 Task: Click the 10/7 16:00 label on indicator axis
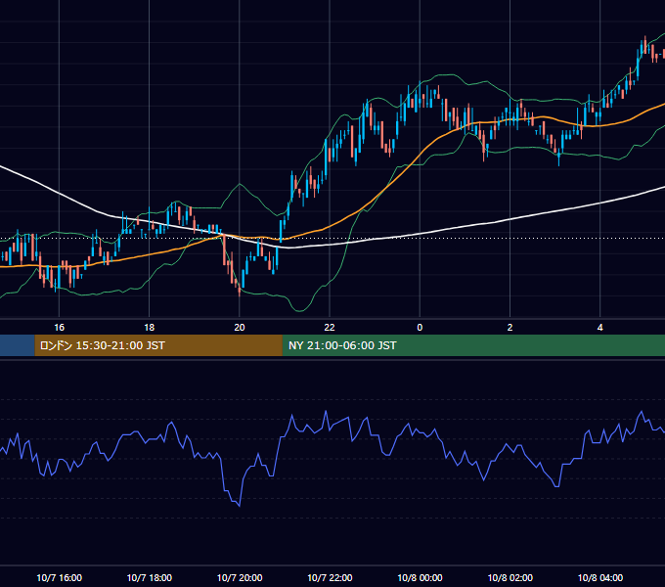click(60, 577)
